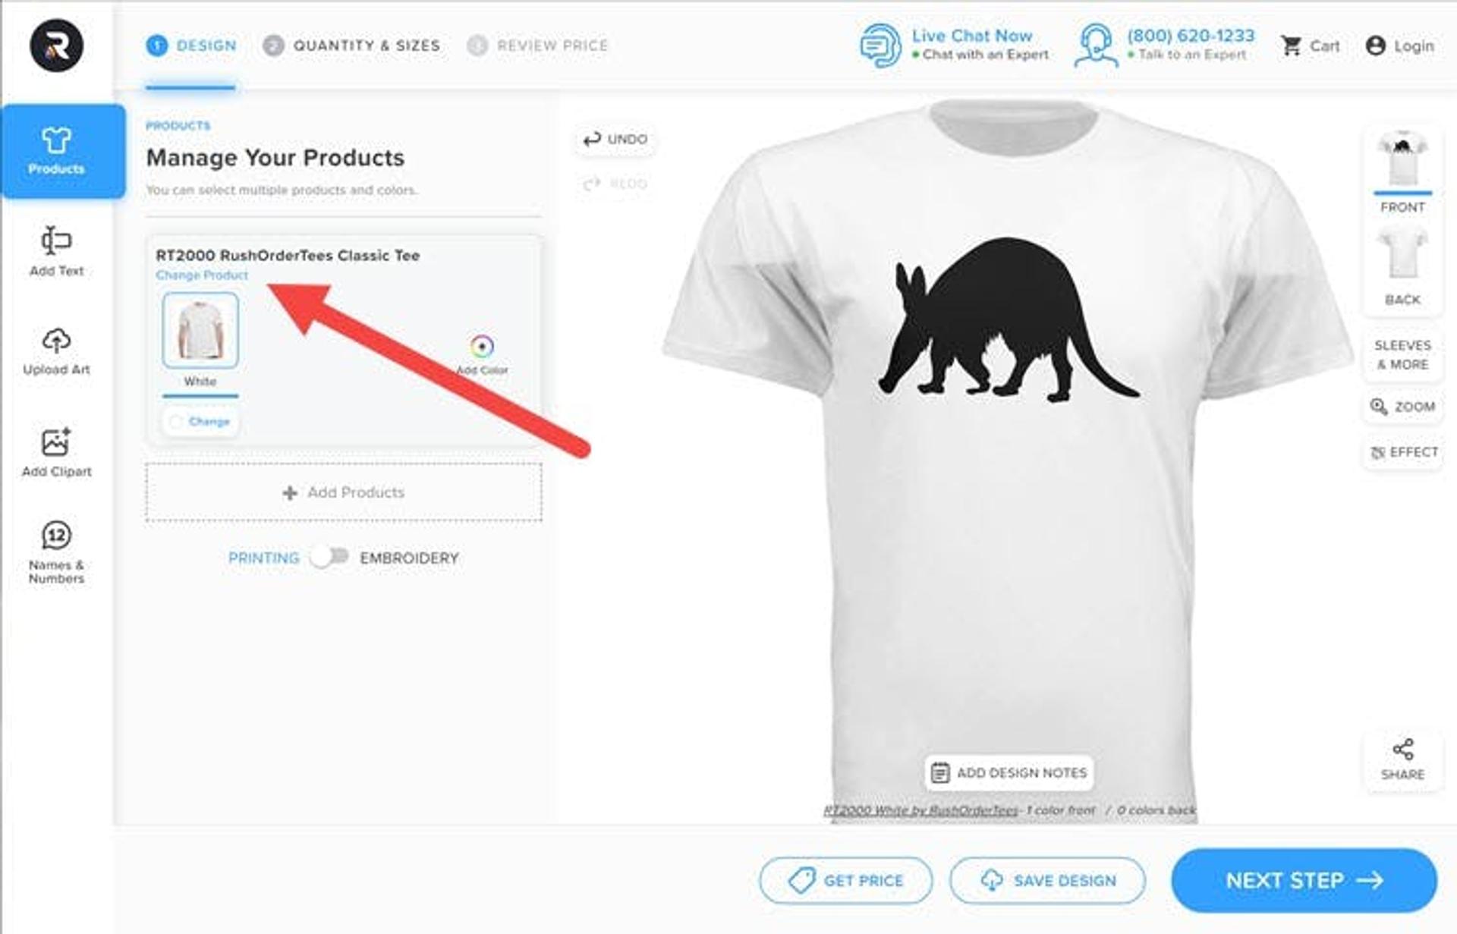1457x934 pixels.
Task: Open the Upload Art tool
Action: [x=56, y=352]
